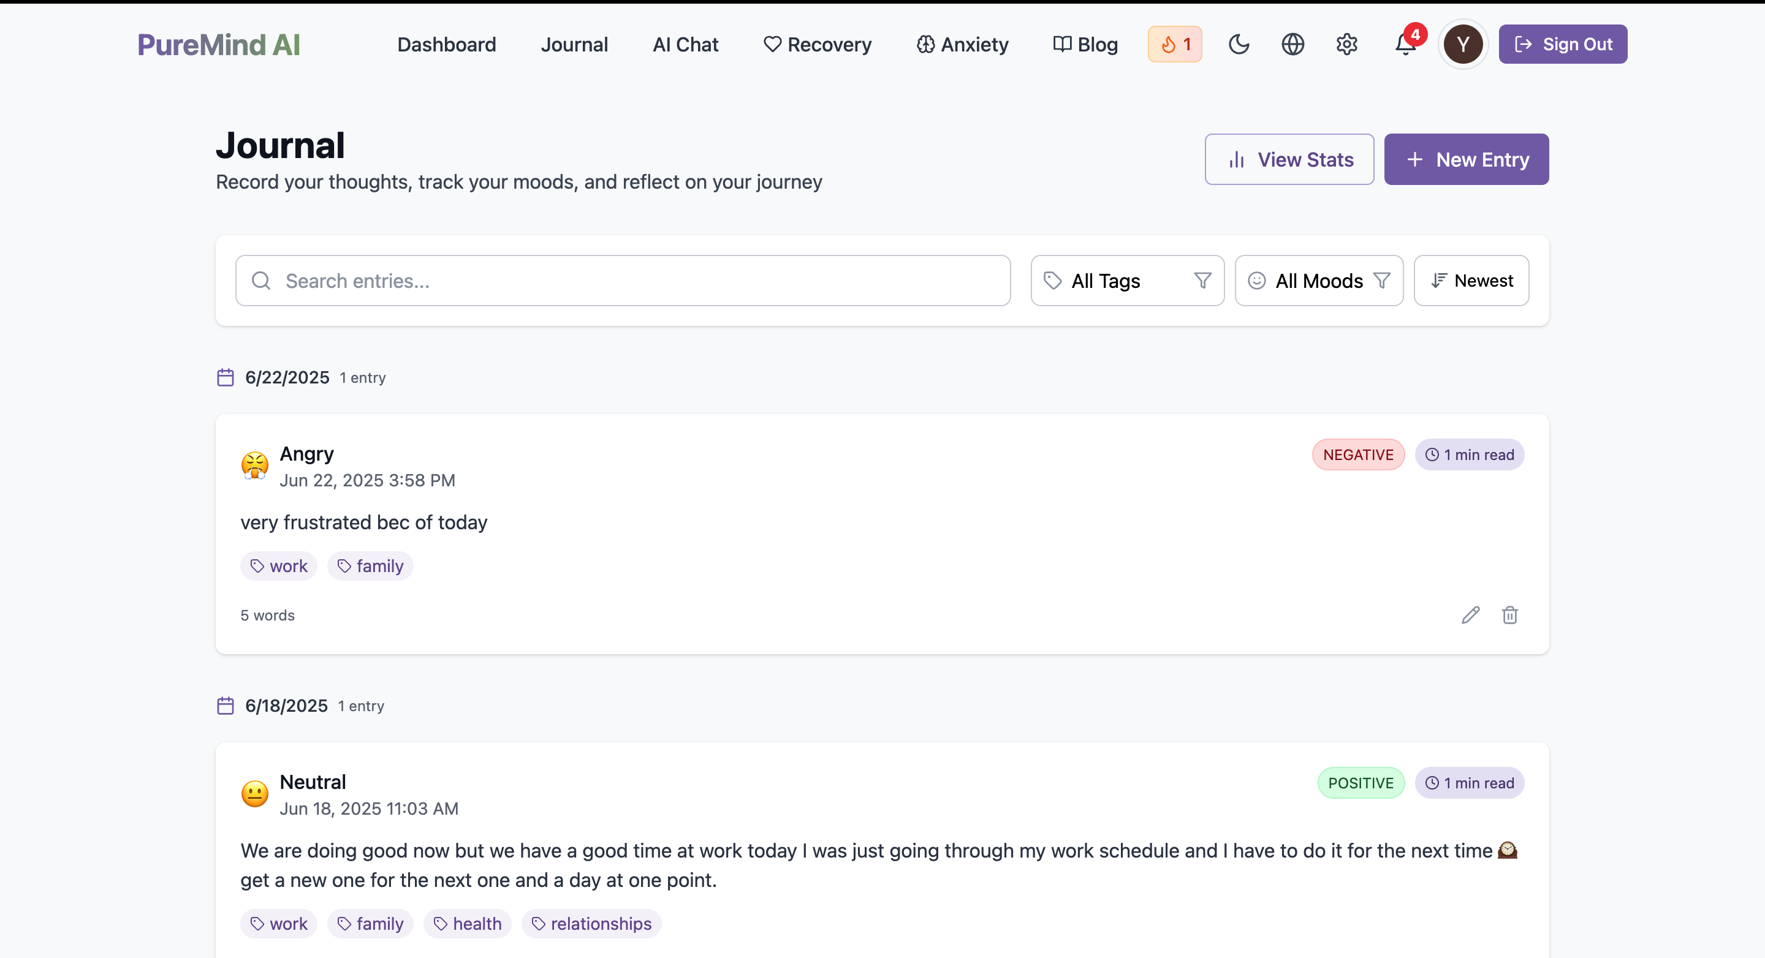Delete the Angry entry with trash icon
The image size is (1765, 958).
(1509, 615)
